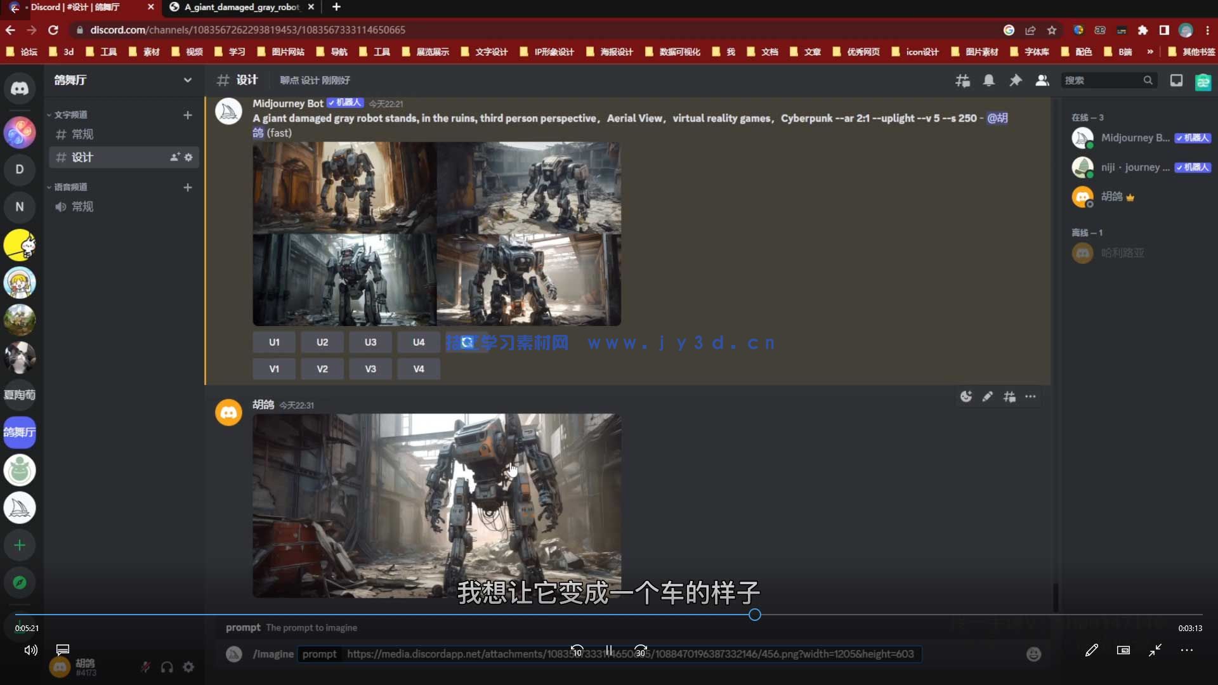
Task: Open more options on 胡鸽's message
Action: (1030, 396)
